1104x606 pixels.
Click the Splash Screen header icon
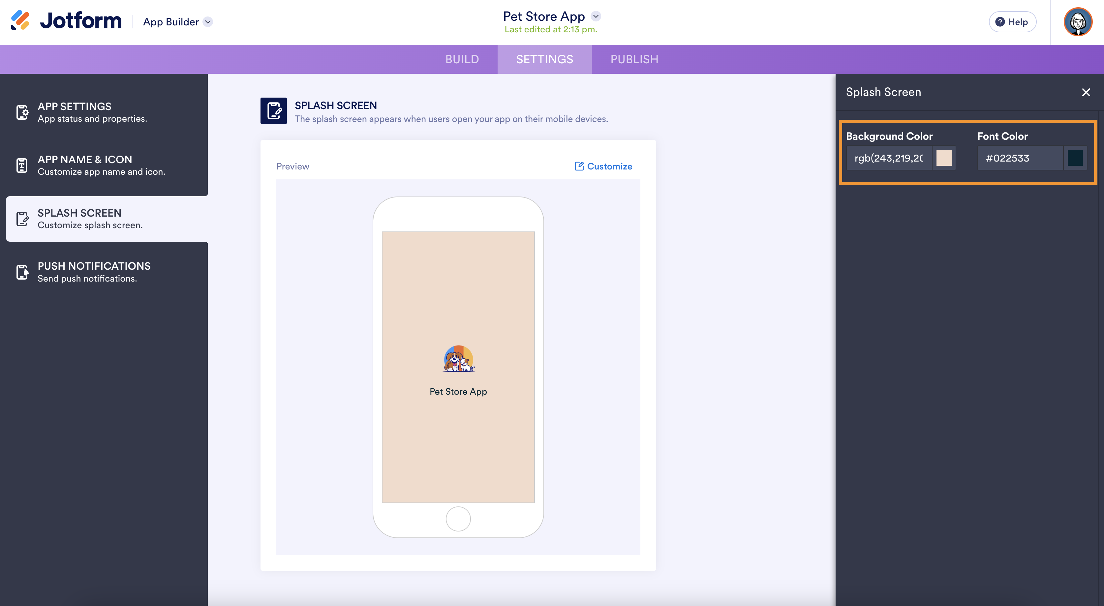point(273,111)
